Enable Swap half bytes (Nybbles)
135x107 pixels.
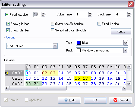point(52,30)
